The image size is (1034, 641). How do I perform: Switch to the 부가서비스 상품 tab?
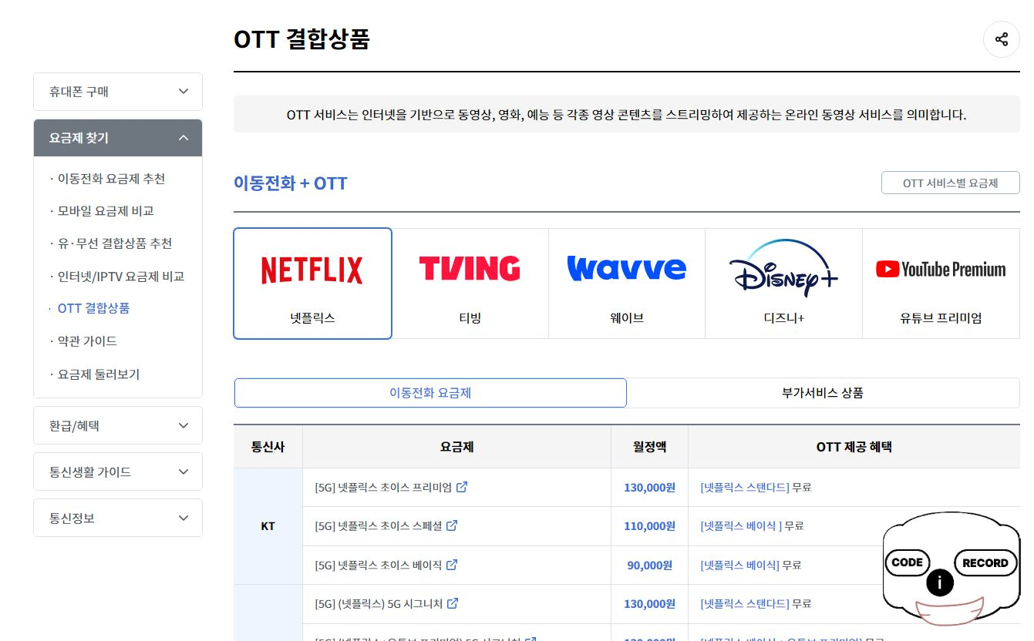pyautogui.click(x=823, y=393)
